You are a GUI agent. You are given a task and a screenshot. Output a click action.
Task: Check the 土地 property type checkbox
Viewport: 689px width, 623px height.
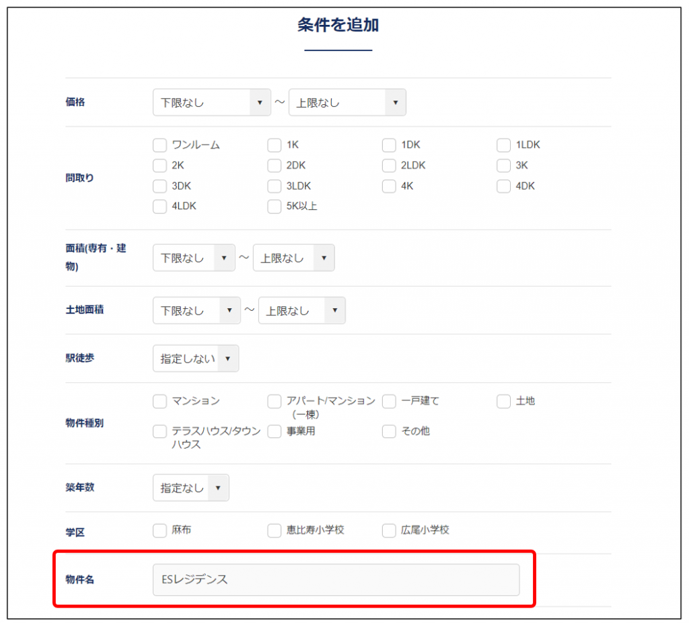(504, 402)
